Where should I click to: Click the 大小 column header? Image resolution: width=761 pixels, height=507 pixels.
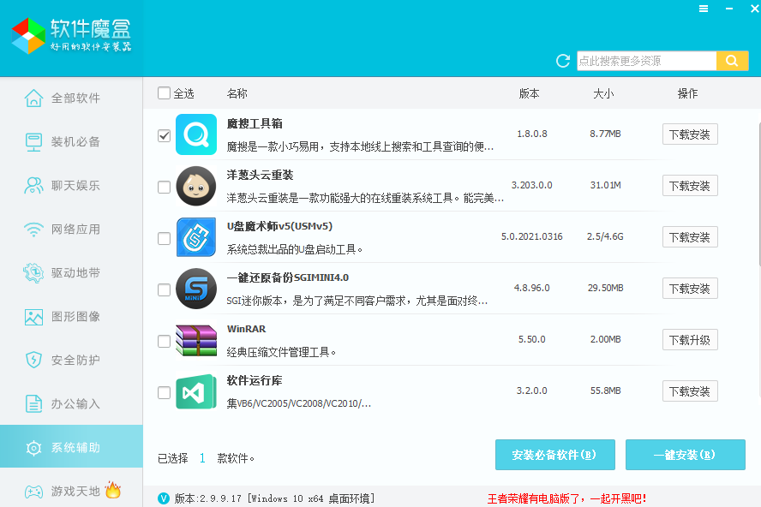tap(603, 93)
